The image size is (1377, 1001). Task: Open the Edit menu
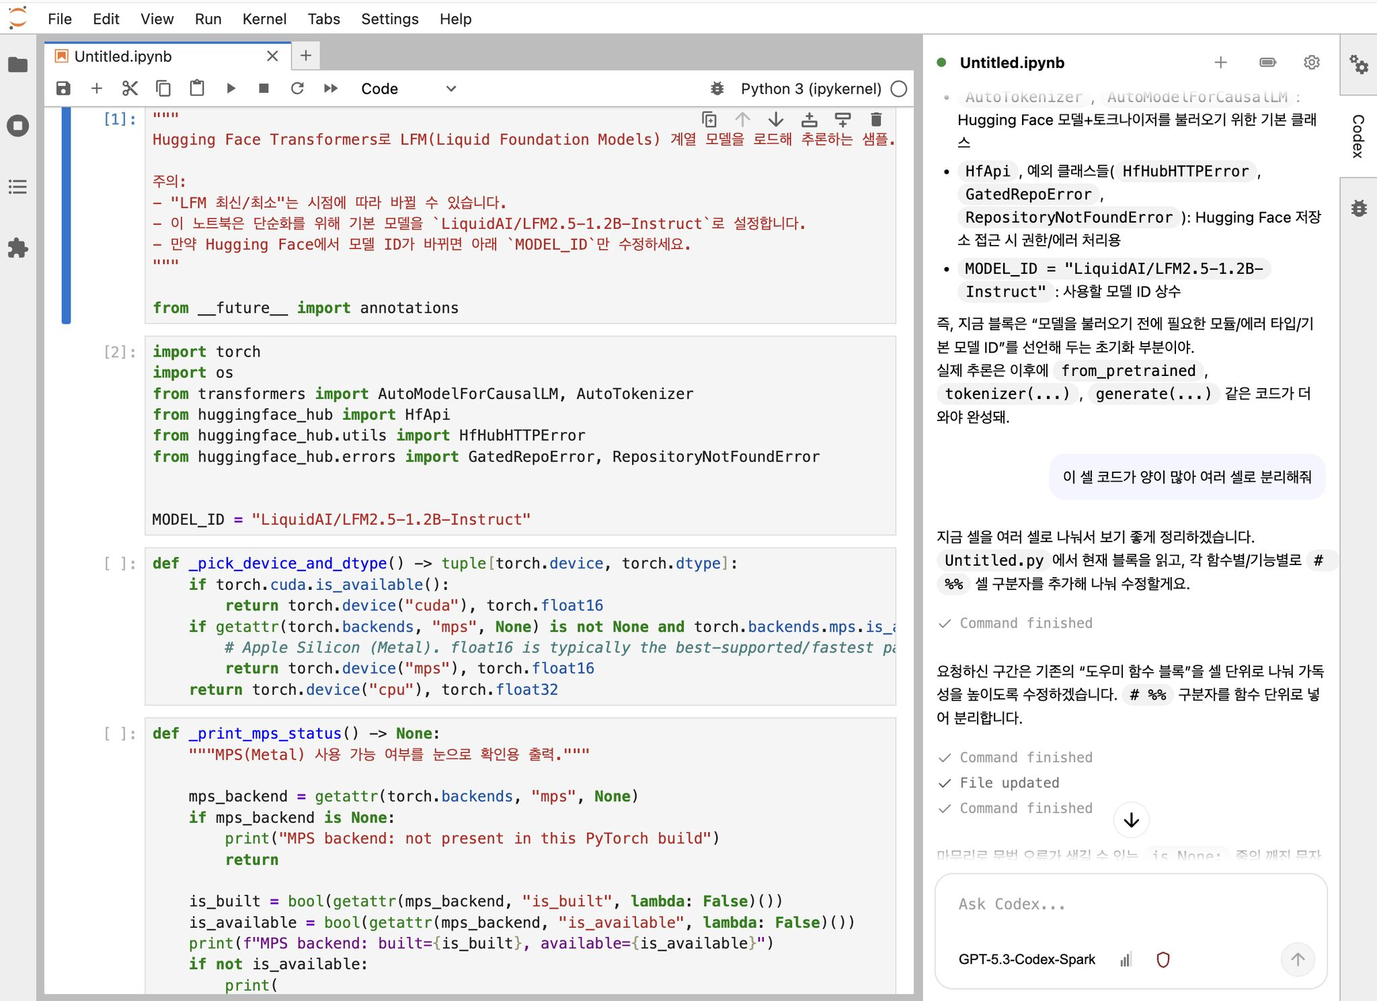click(x=106, y=19)
